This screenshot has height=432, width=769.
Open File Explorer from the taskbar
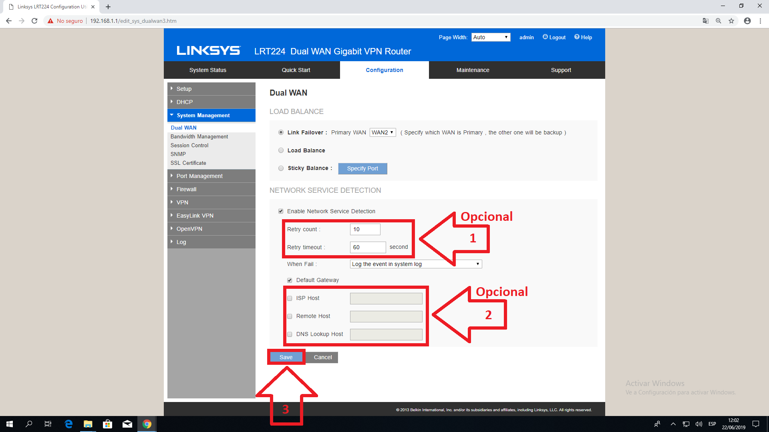(88, 424)
